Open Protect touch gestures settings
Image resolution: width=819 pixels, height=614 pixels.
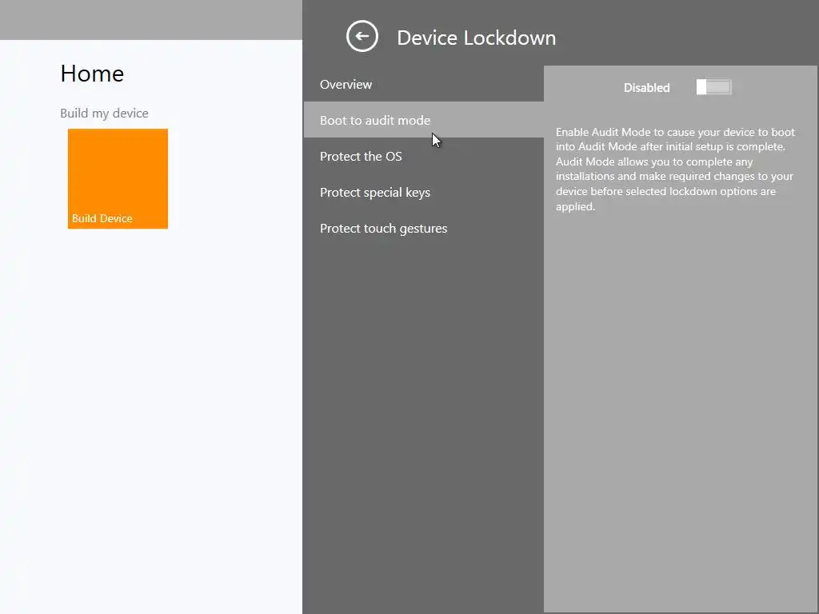tap(383, 229)
